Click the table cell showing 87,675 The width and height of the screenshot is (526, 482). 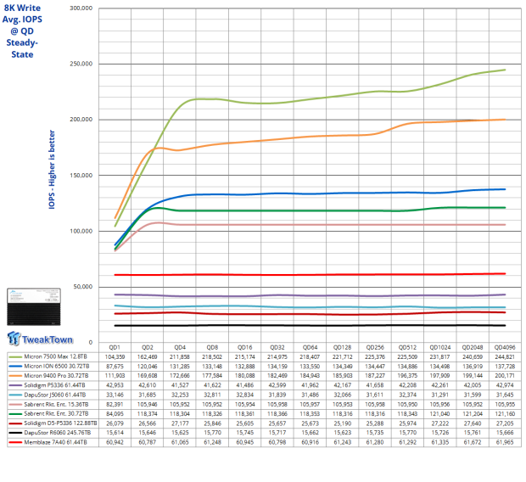[x=115, y=367]
